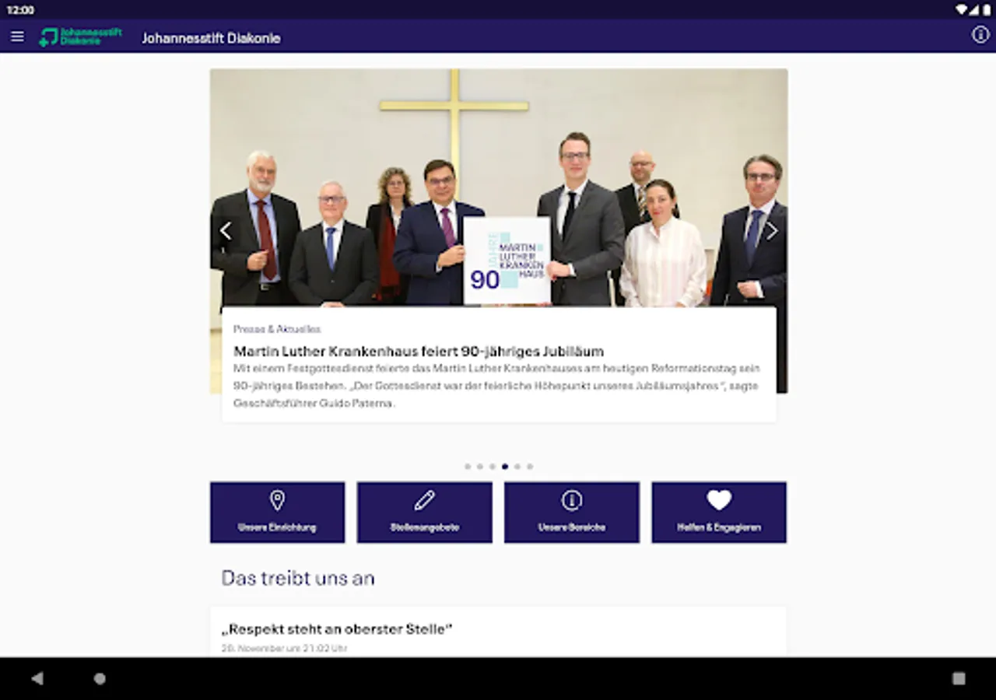Tap the Android home circle button
The image size is (996, 700).
100,678
